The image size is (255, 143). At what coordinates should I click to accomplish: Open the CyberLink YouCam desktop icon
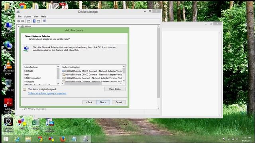pos(8,125)
